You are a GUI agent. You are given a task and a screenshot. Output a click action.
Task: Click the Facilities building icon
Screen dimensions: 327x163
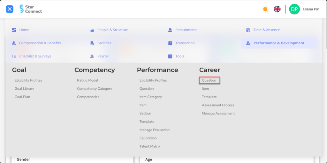click(92, 43)
